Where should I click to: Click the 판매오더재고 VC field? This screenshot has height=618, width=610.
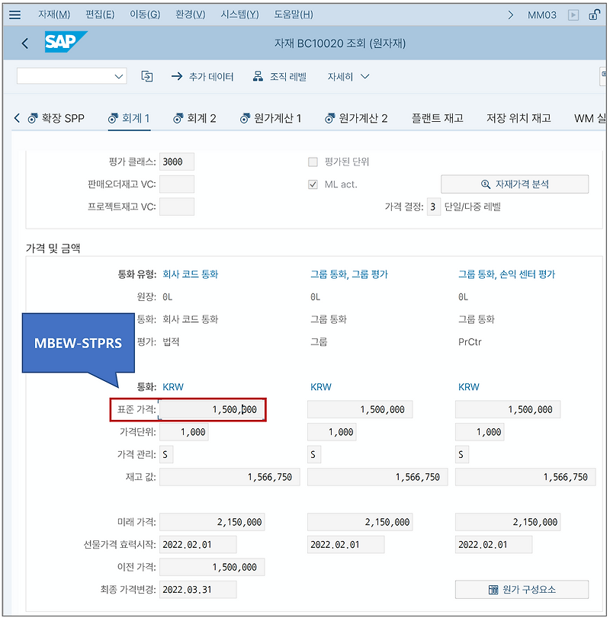pos(177,184)
